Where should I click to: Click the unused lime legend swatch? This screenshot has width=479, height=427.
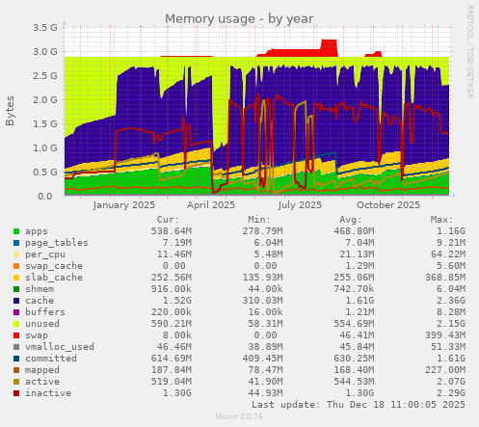(16, 324)
